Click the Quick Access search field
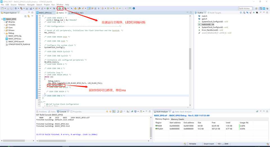Image resolution: width=270 pixels, height=147 pixels. coord(245,8)
